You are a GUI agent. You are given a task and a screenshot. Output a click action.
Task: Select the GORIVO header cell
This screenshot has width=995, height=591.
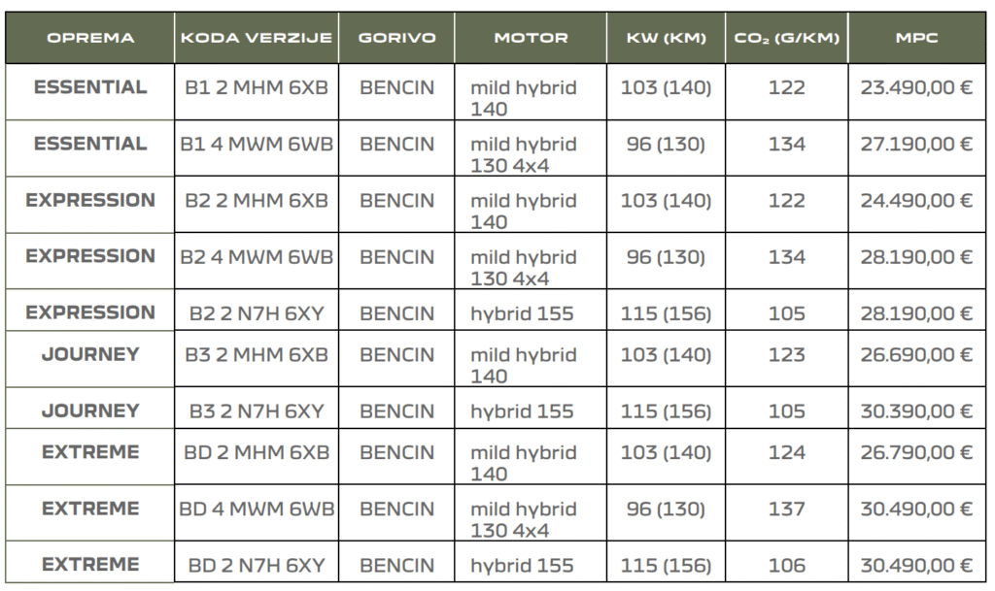(x=396, y=39)
